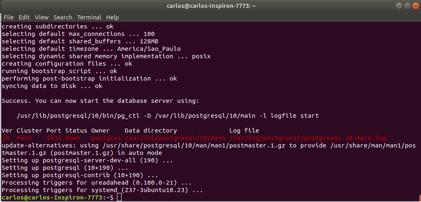Open the Help menu

pyautogui.click(x=112, y=17)
